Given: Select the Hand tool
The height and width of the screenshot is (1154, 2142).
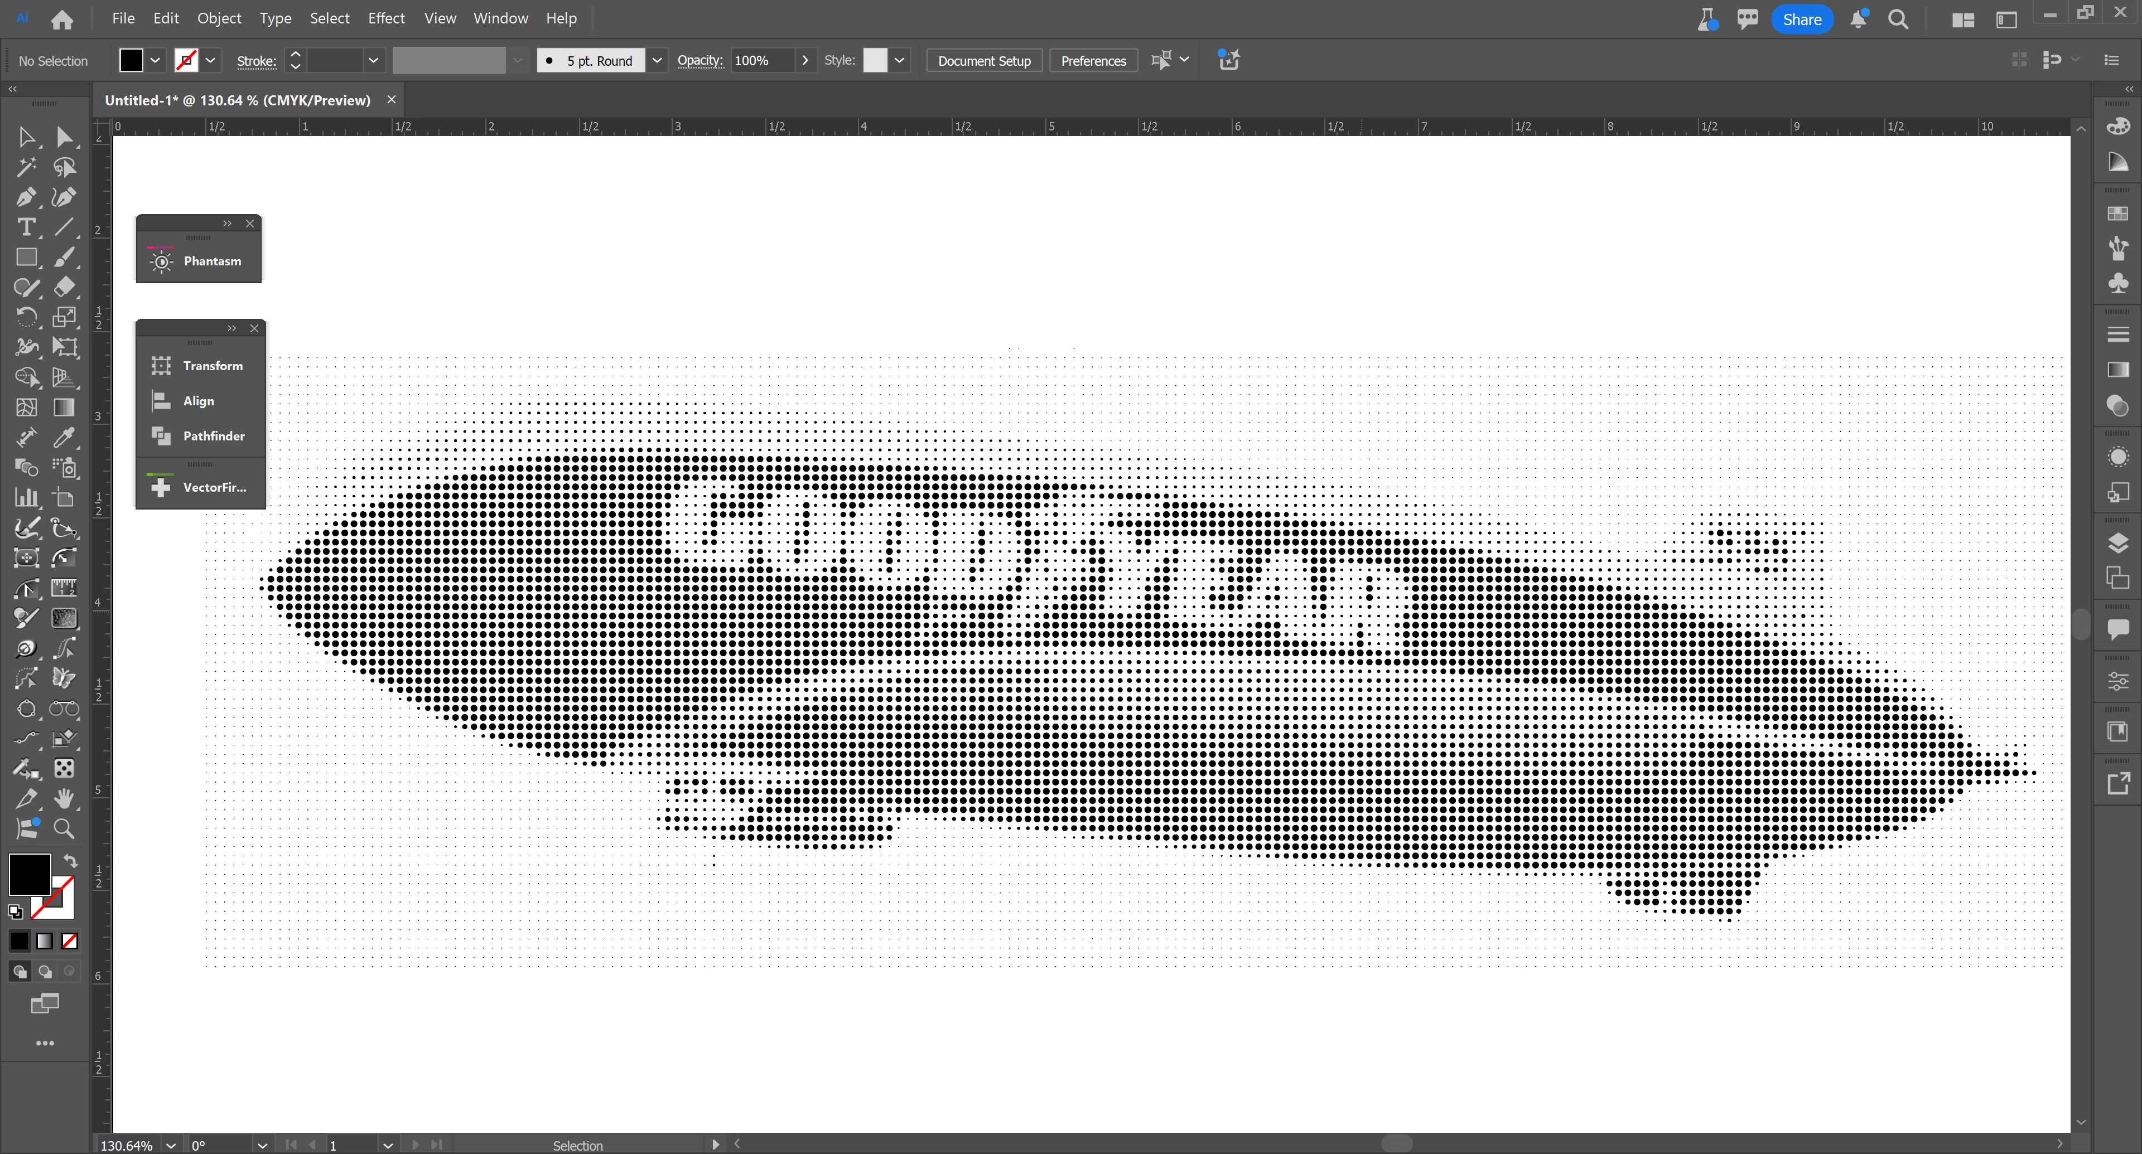Looking at the screenshot, I should click(x=64, y=798).
